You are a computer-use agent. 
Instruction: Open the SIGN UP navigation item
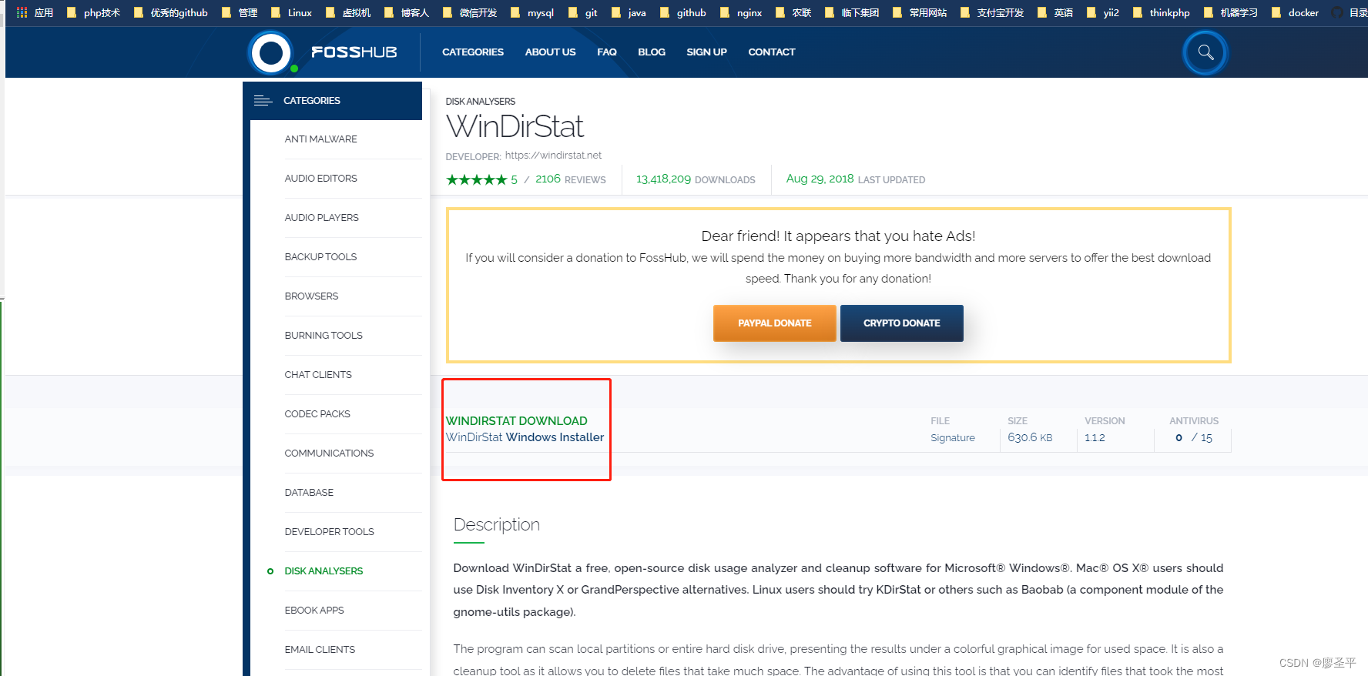[x=706, y=52]
